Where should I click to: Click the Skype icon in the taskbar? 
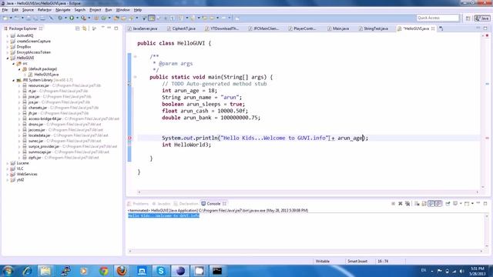(161, 271)
